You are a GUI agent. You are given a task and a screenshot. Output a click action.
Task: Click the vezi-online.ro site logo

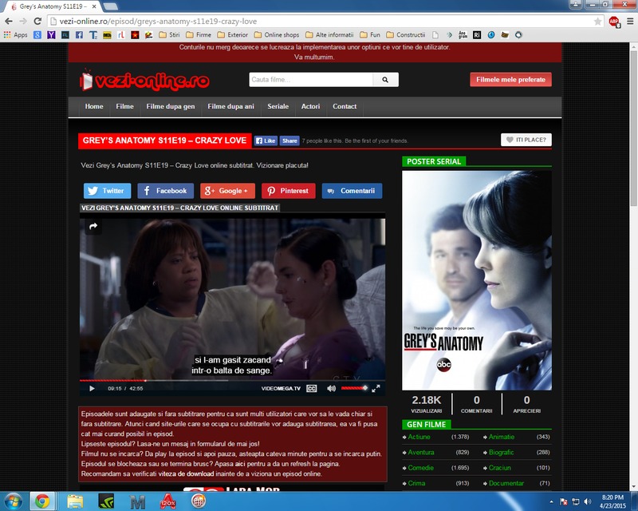coord(145,81)
